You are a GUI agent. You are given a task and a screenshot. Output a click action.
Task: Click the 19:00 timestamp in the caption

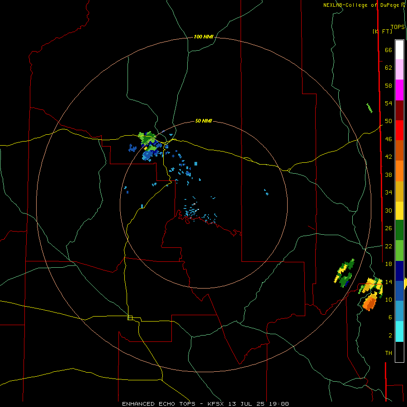[279, 404]
